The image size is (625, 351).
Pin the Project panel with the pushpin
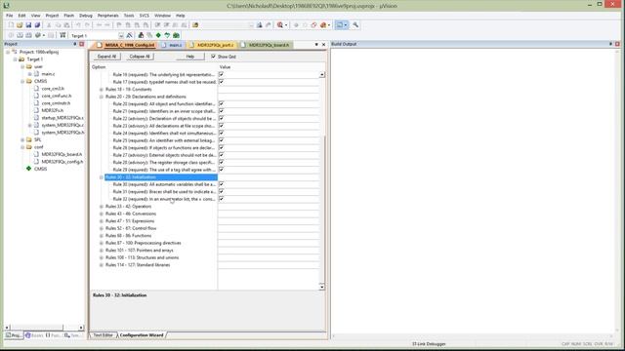[74, 44]
